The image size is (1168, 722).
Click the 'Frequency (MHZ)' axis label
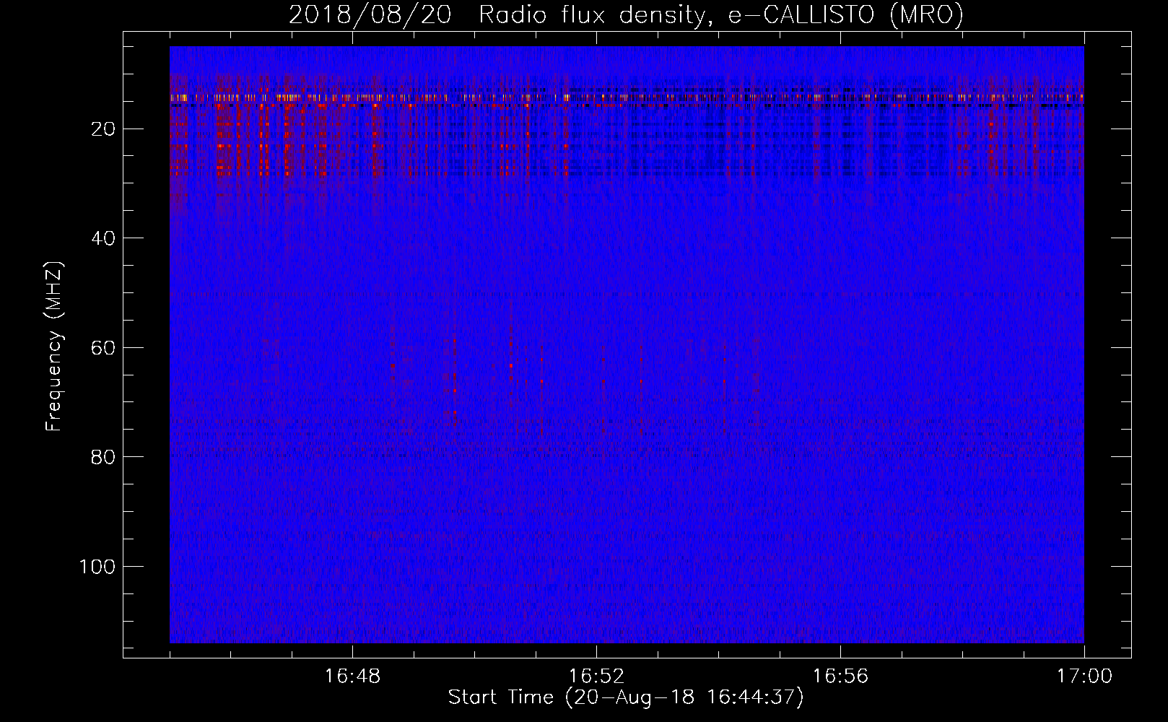click(x=55, y=346)
